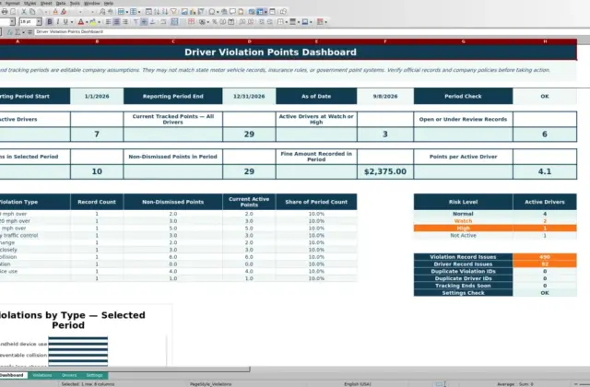Click Violation Record Issues value 490
The height and width of the screenshot is (387, 590).
coord(545,257)
